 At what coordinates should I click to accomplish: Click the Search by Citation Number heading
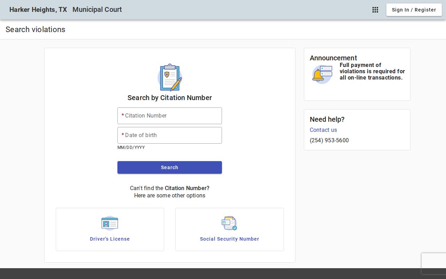tap(170, 98)
